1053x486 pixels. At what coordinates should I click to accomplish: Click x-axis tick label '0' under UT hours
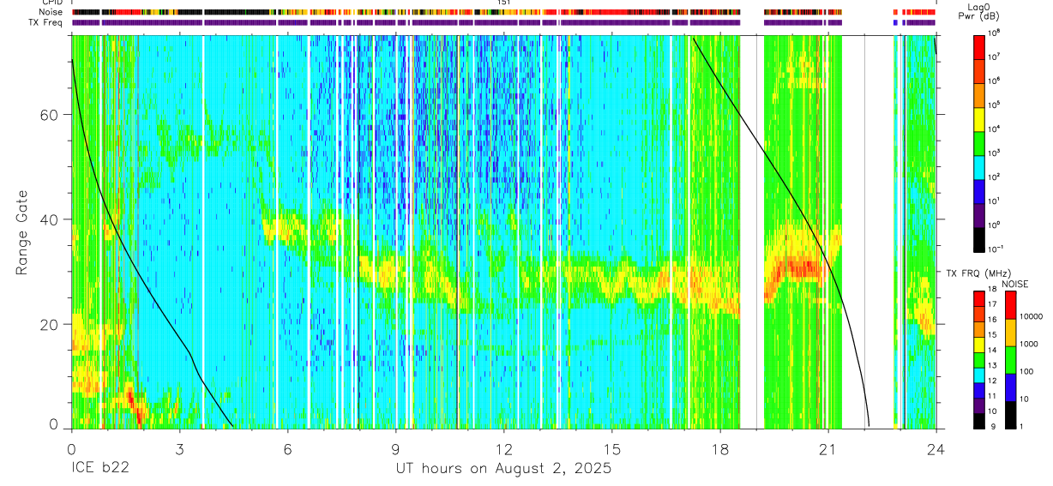[x=71, y=448]
